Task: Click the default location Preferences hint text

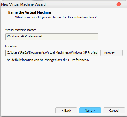Action: [x=47, y=60]
